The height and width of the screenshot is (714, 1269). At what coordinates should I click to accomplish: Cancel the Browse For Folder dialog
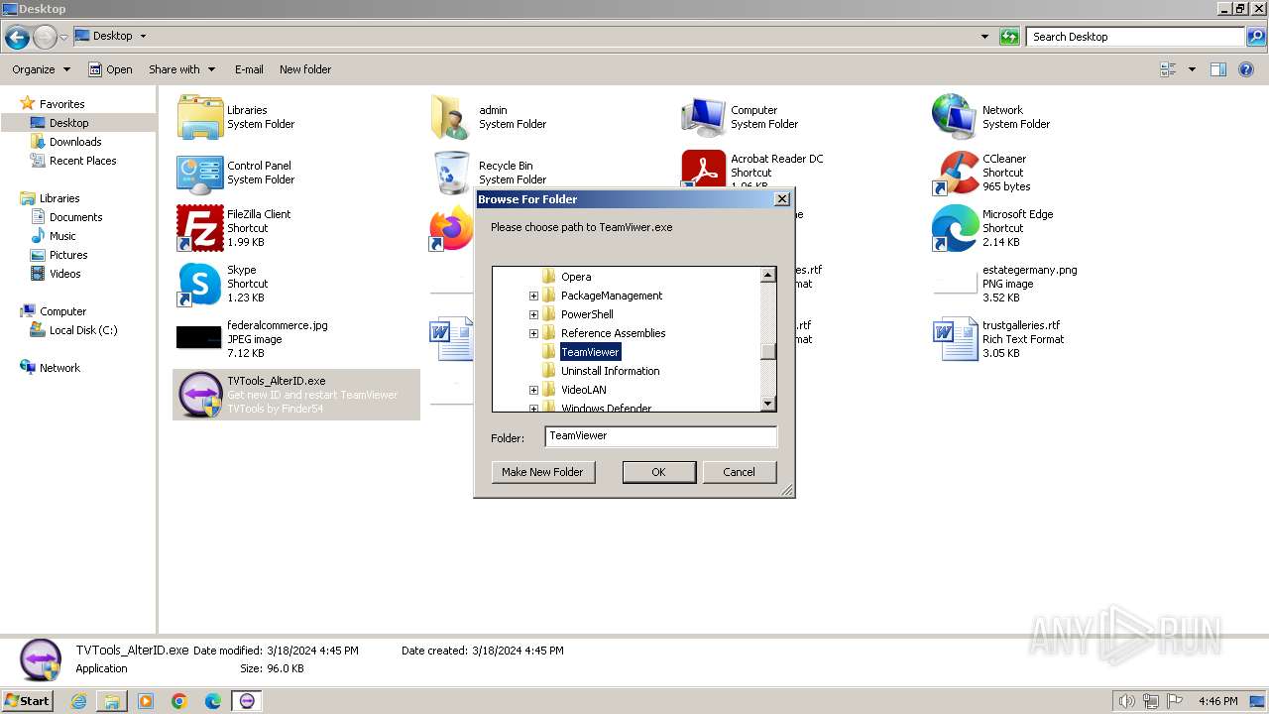pyautogui.click(x=739, y=472)
